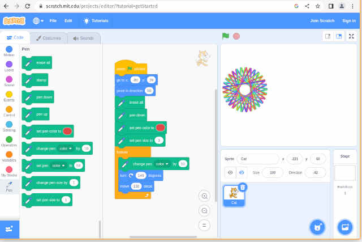This screenshot has height=242, width=362.
Task: Click palette set pen size value field
Action: [66, 199]
